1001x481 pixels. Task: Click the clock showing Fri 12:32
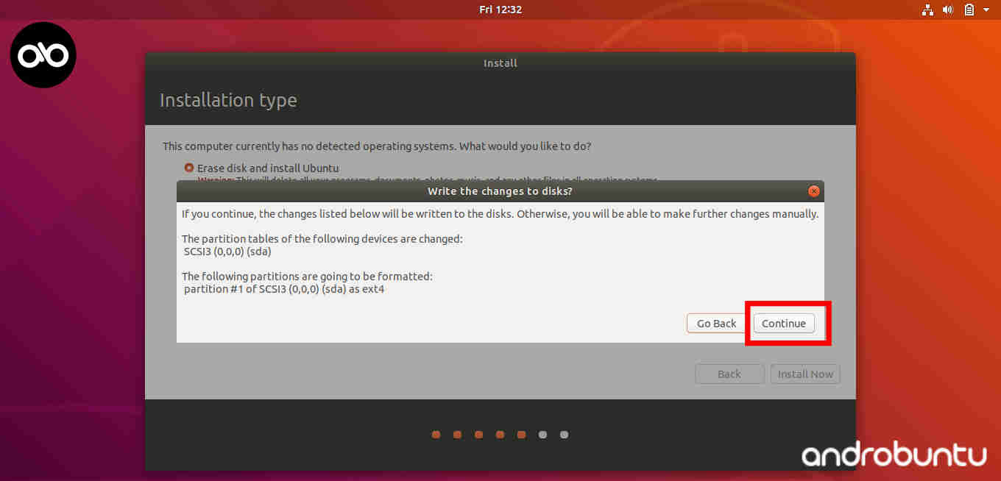501,10
